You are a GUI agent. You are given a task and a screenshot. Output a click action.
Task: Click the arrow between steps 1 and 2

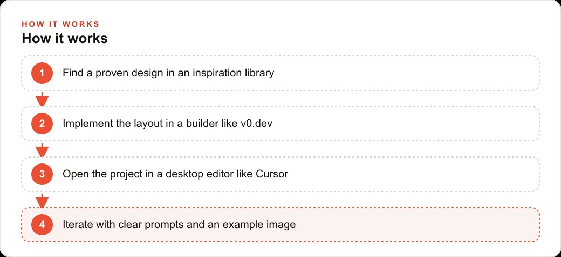tap(42, 99)
